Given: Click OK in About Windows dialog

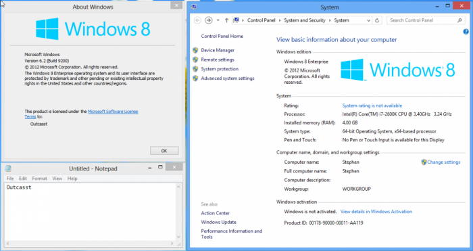Looking at the screenshot, I should [164, 151].
